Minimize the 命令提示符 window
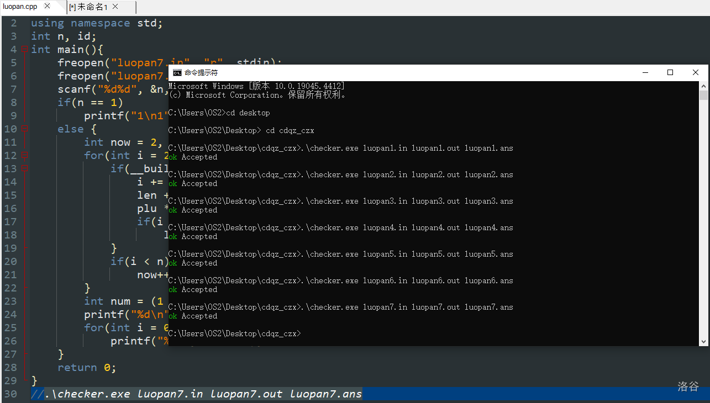The height and width of the screenshot is (403, 710). click(645, 73)
